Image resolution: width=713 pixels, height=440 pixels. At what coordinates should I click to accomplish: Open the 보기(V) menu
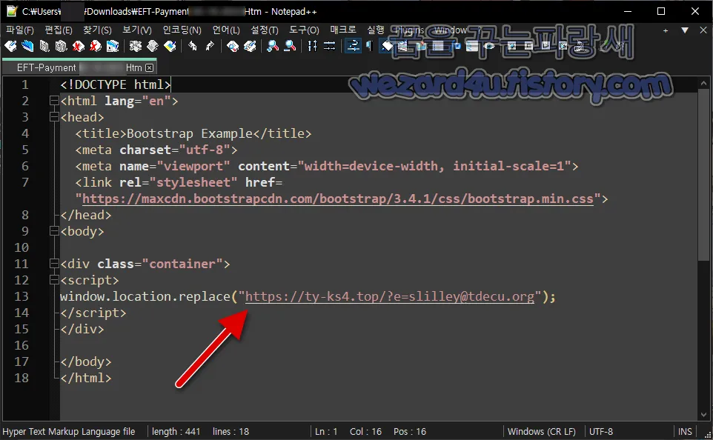coord(137,30)
